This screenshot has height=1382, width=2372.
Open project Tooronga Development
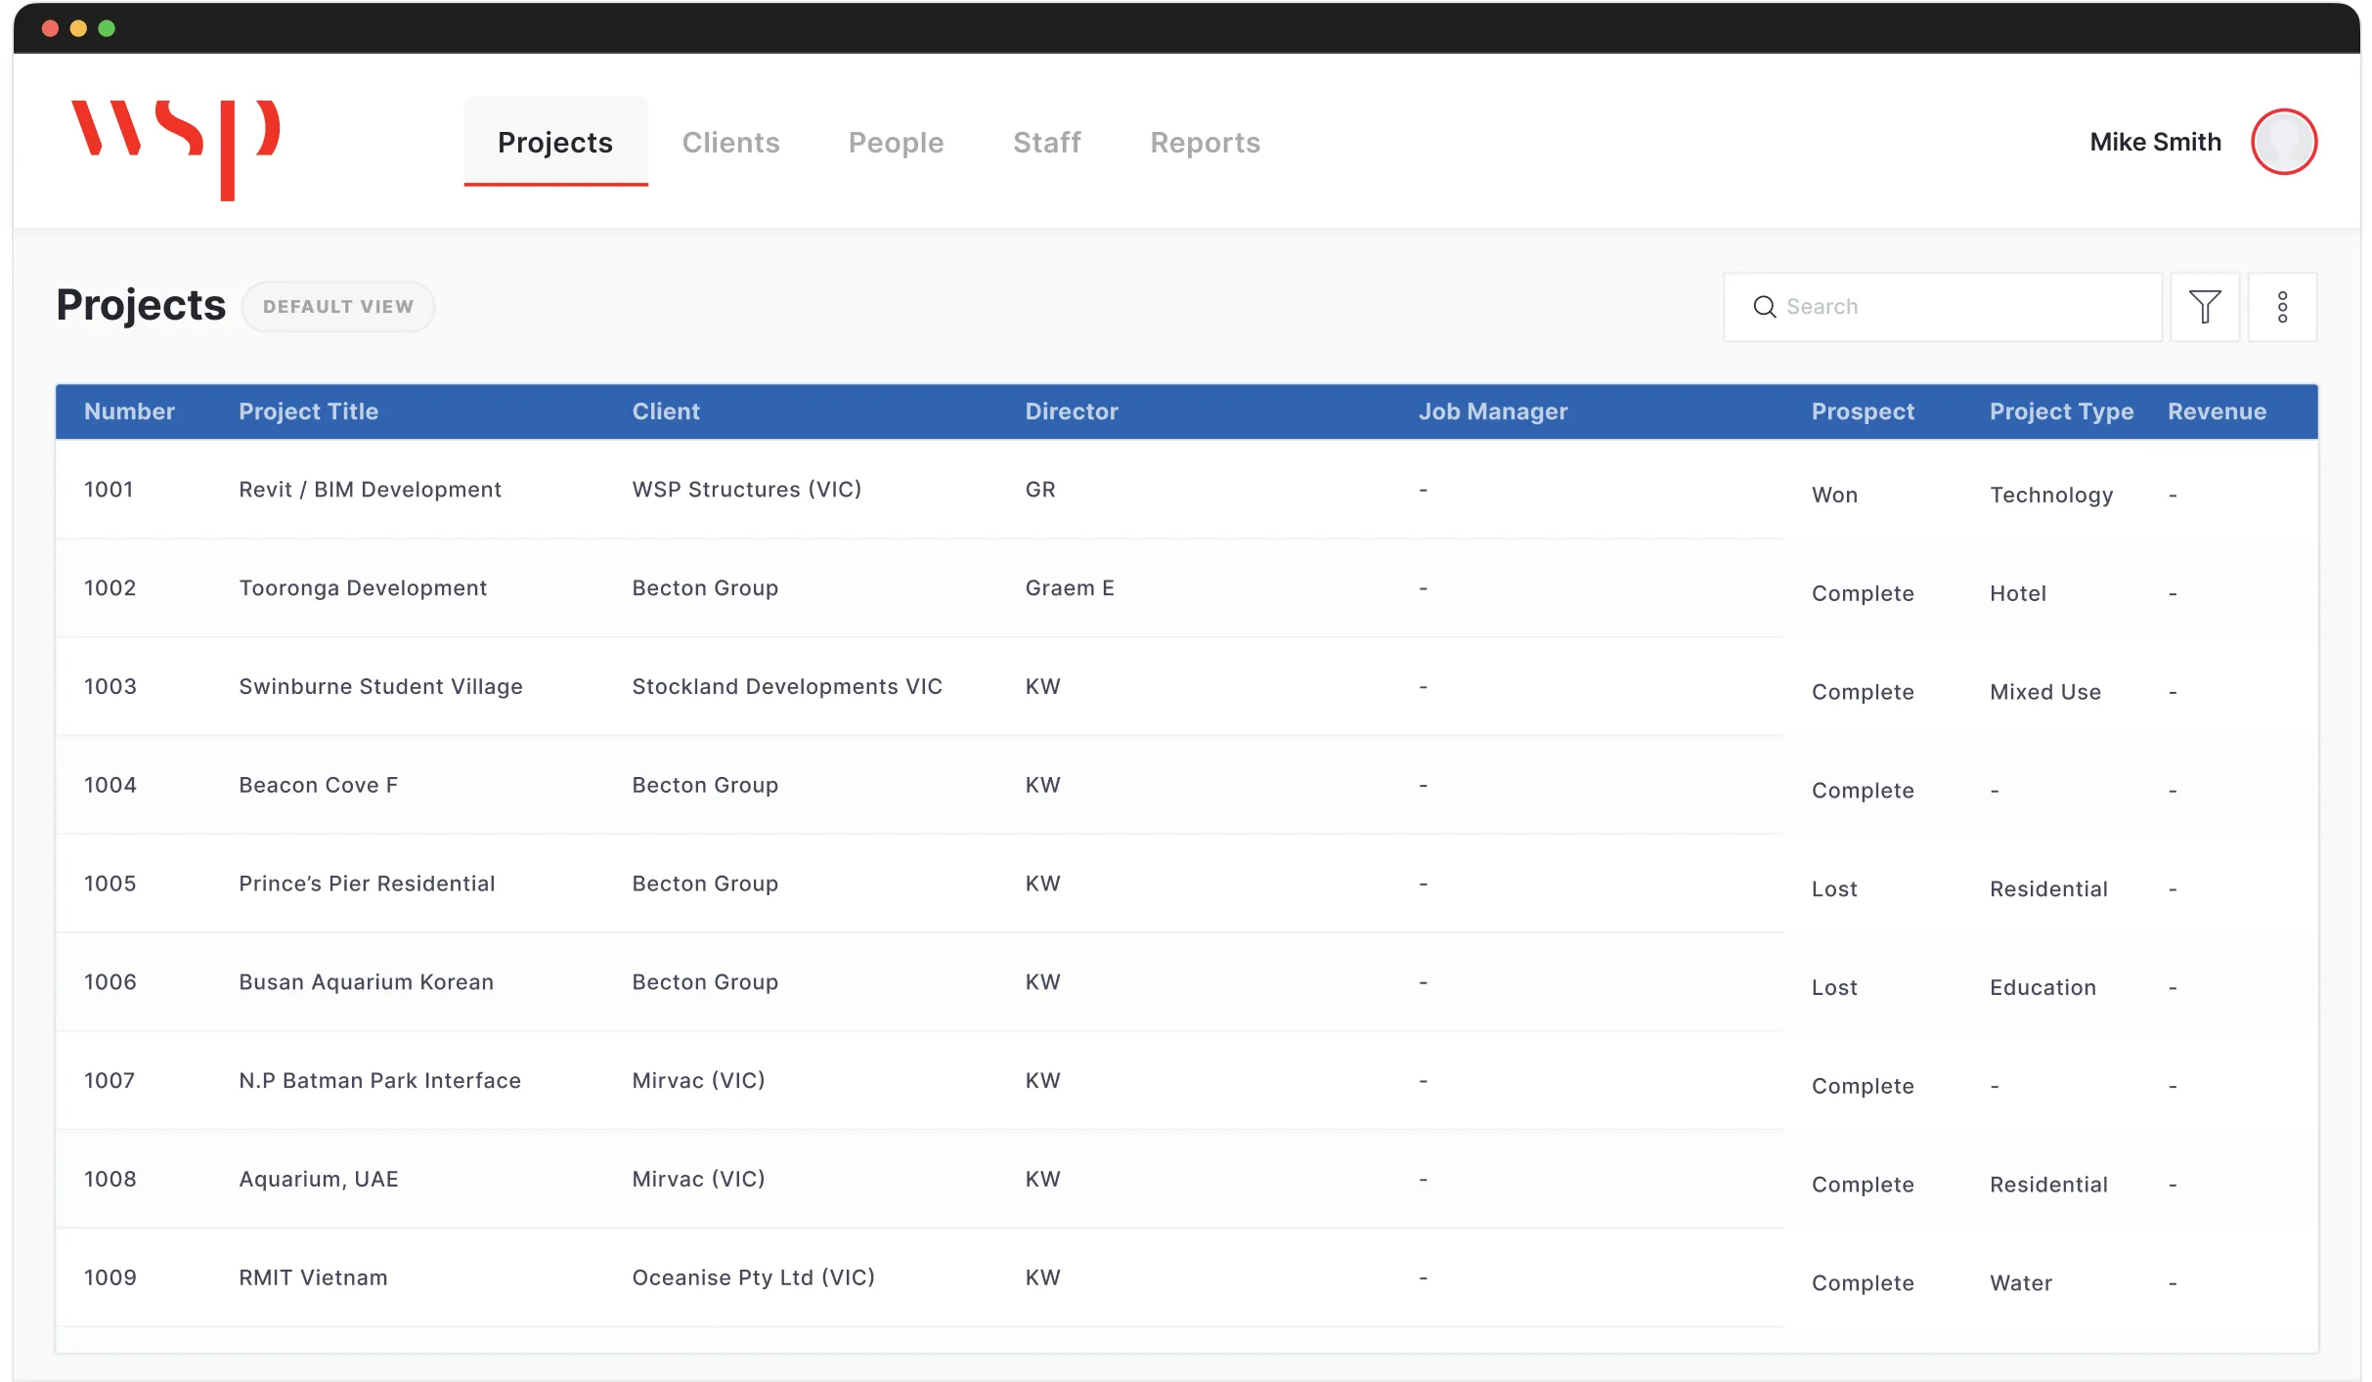tap(363, 587)
